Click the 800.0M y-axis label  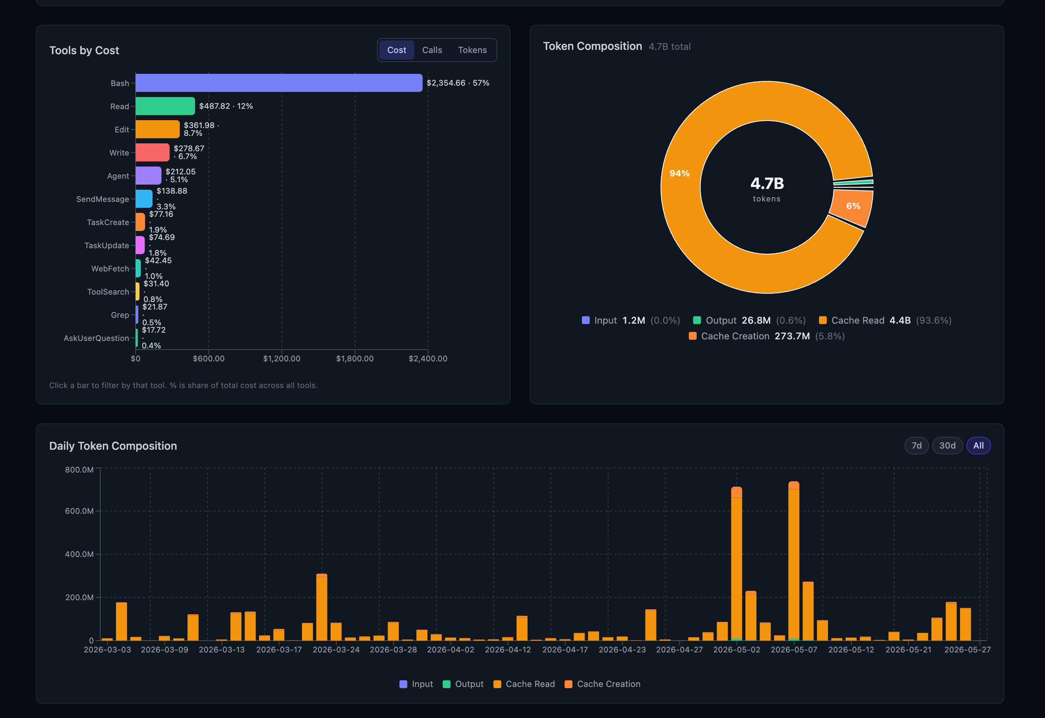[x=79, y=470]
